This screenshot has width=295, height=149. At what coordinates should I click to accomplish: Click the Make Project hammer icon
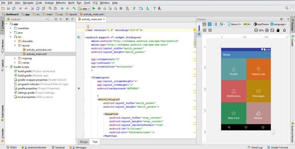[74, 9]
